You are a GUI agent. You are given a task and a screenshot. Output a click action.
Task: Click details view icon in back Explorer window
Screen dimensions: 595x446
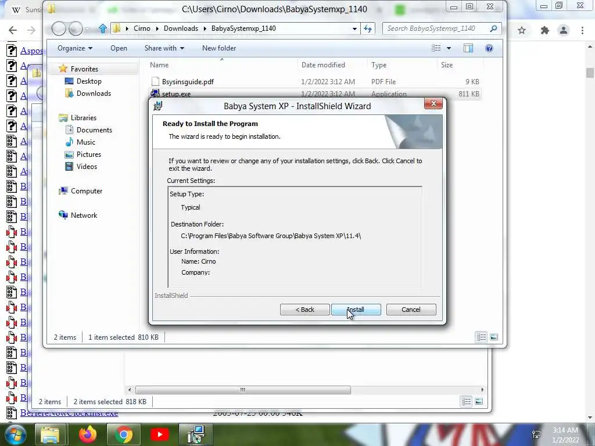467,401
